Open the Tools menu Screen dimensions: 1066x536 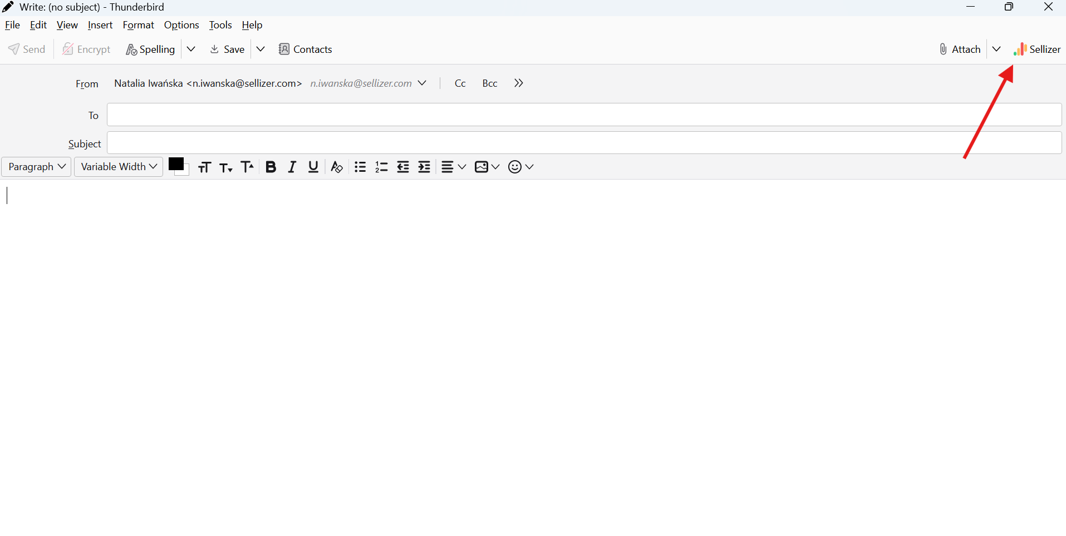pyautogui.click(x=220, y=25)
